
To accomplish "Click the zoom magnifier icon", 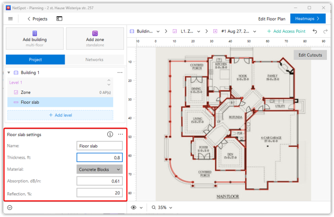I will coord(154,207).
